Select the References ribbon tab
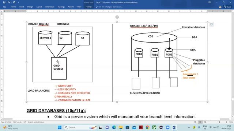Image resolution: width=234 pixels, height=131 pixels. 50,7
